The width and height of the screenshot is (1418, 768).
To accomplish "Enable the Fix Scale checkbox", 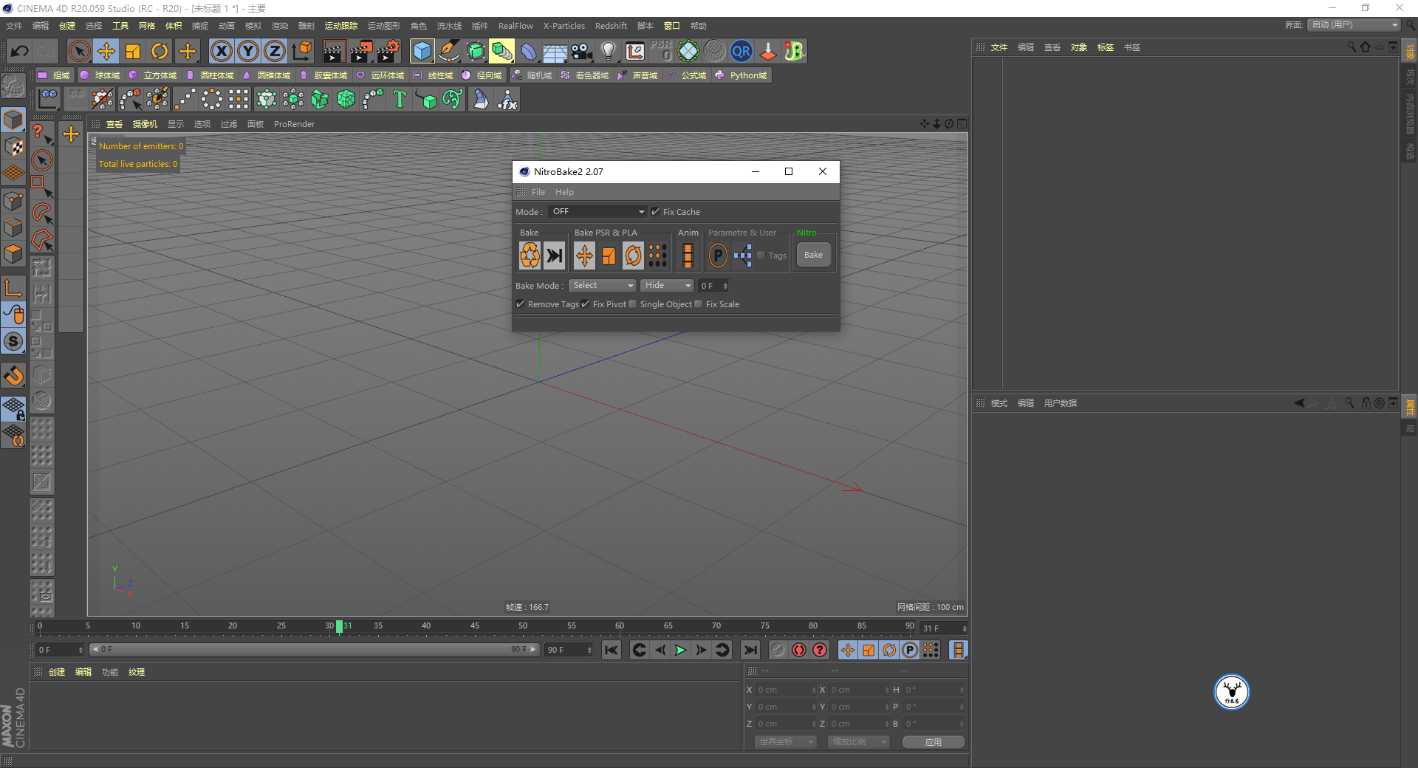I will click(x=698, y=304).
